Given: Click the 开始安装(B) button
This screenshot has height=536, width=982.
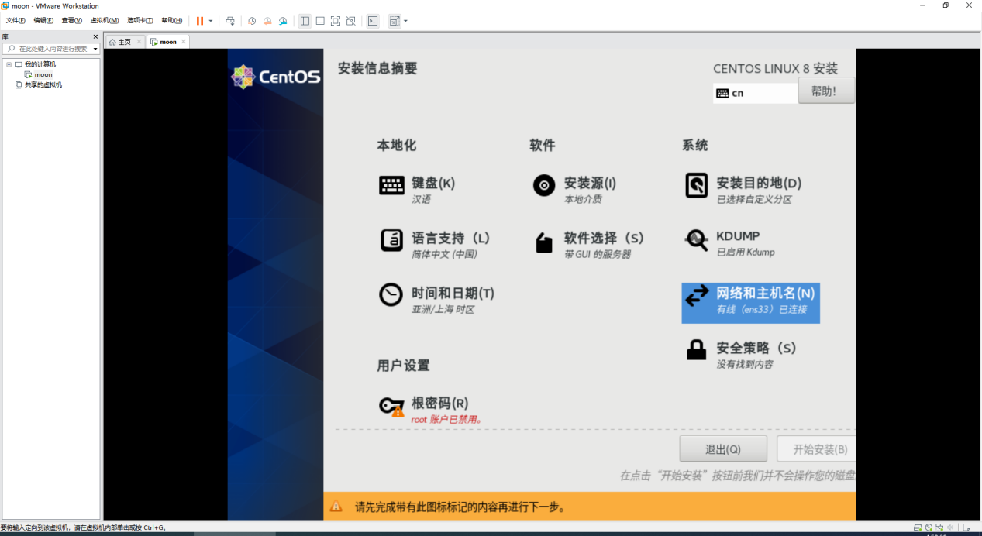Looking at the screenshot, I should (815, 449).
